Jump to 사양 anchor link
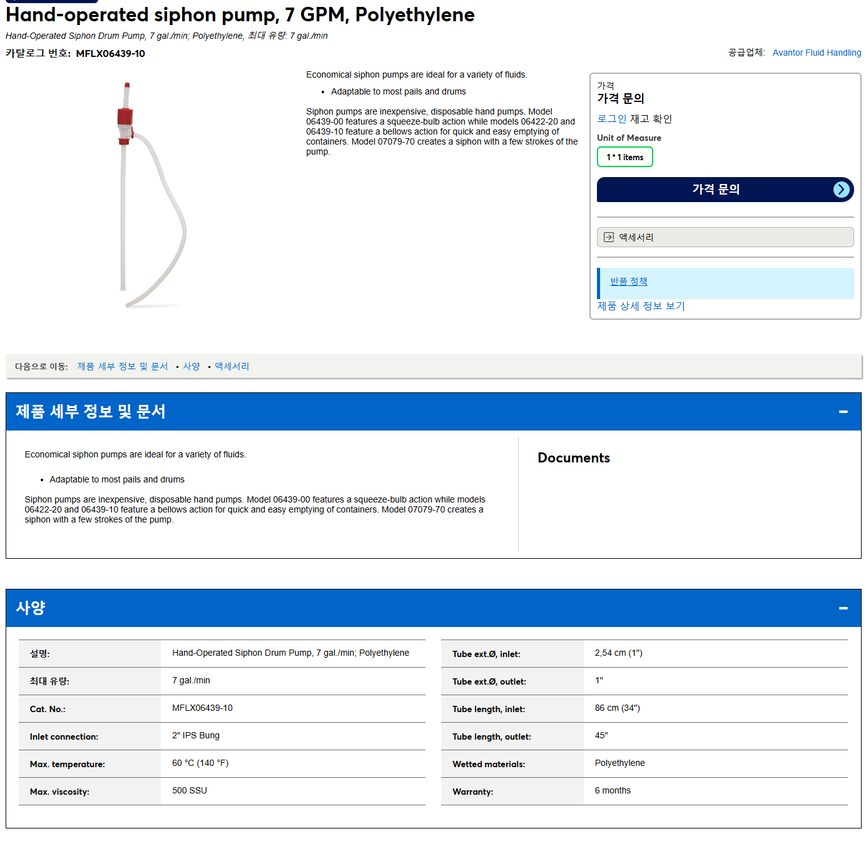This screenshot has width=866, height=841. point(191,367)
